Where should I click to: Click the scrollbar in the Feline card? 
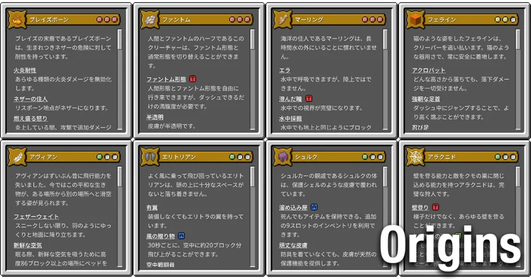518,79
